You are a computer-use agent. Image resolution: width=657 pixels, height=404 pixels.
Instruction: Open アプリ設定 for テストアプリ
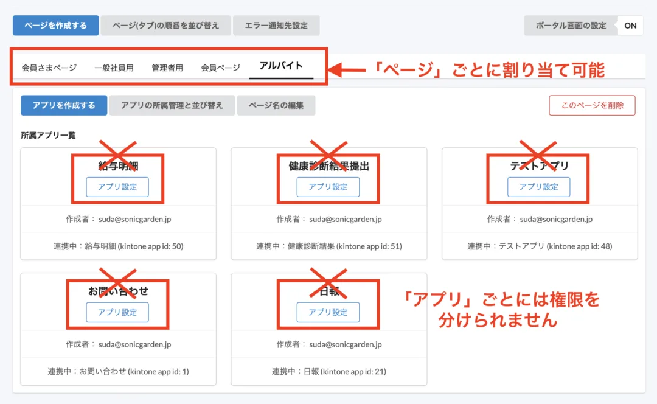point(539,187)
